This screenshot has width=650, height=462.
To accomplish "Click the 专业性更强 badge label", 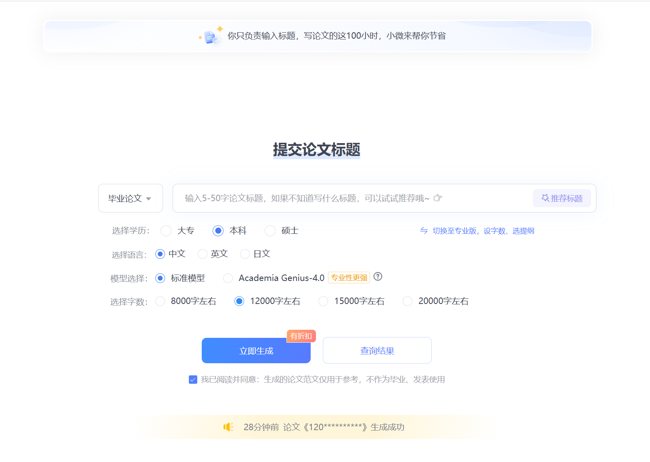I will click(349, 277).
